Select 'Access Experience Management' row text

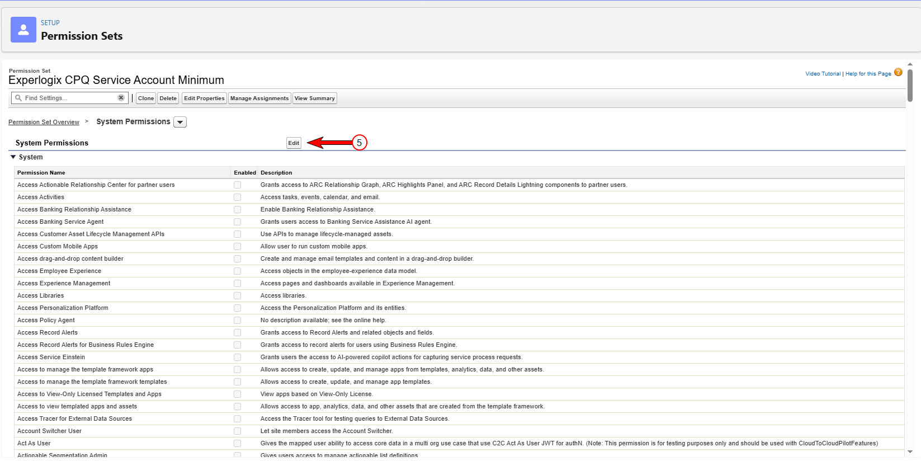pyautogui.click(x=64, y=284)
